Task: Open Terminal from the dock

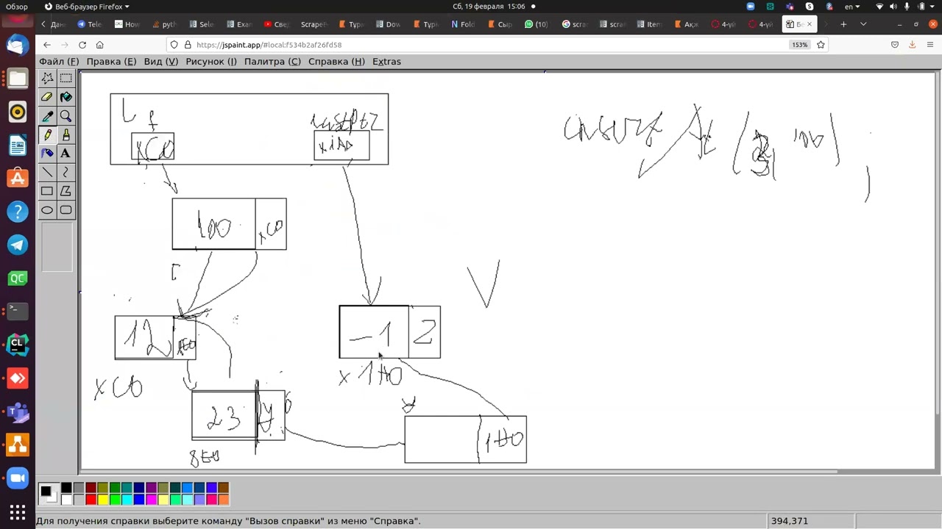Action: pos(18,312)
